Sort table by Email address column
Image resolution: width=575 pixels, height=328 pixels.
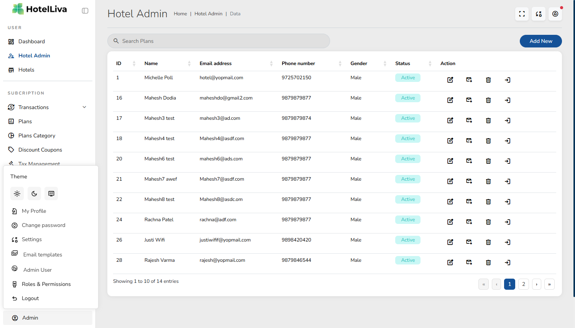pos(271,64)
